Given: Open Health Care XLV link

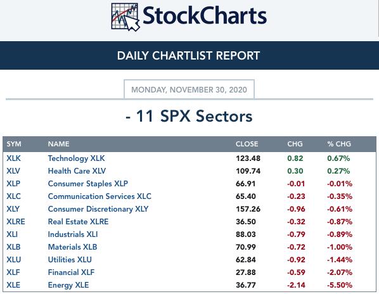Looking at the screenshot, I should pyautogui.click(x=77, y=171).
